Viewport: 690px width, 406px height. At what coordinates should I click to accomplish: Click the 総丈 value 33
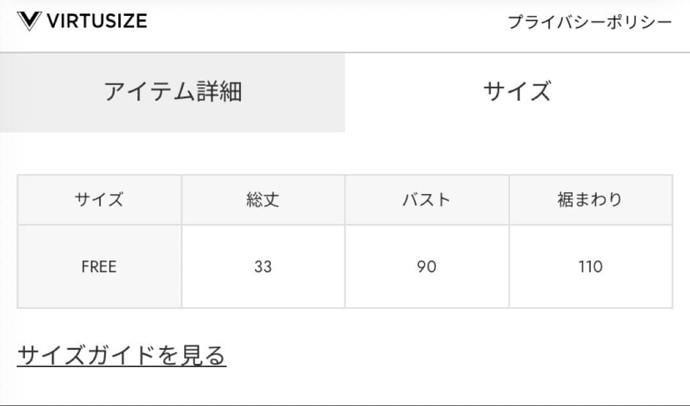[x=263, y=266]
